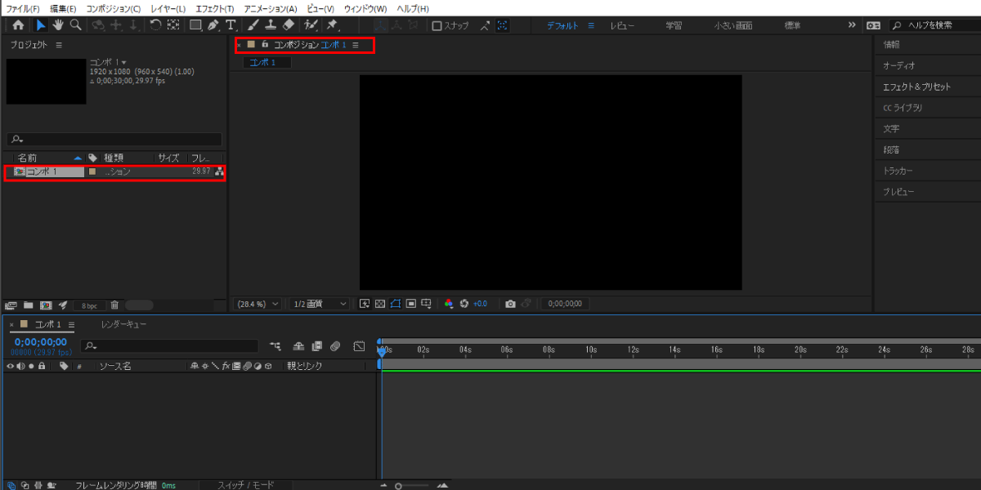This screenshot has height=490, width=981.
Task: Switch to the 学習 workspace
Action: pyautogui.click(x=674, y=25)
